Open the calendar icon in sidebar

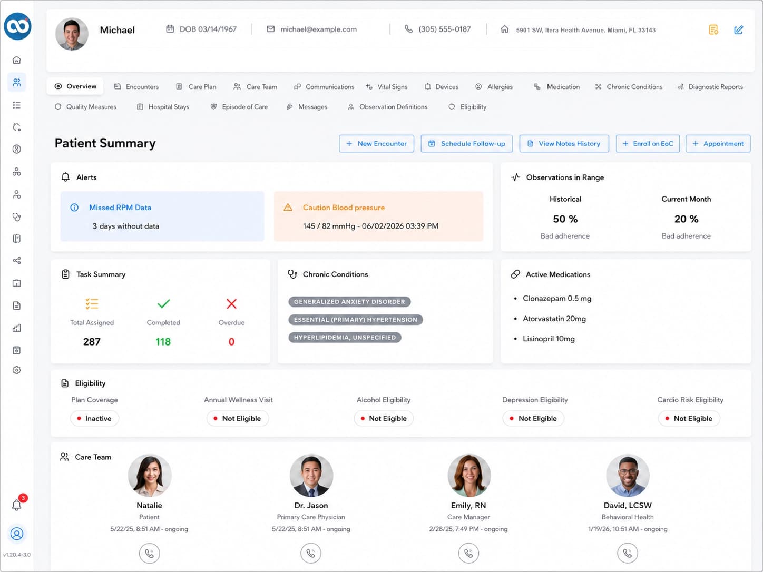coord(17,350)
